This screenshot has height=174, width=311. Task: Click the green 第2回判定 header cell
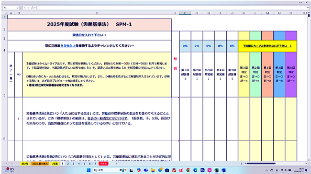pos(255,75)
